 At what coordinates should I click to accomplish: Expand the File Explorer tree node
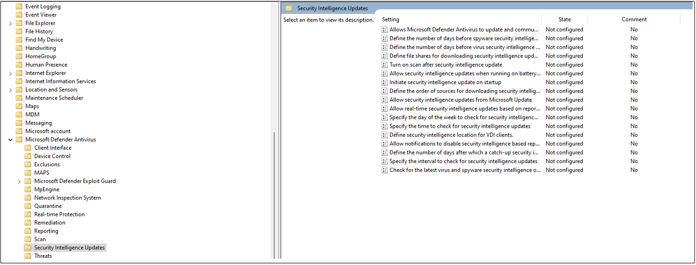pos(11,23)
